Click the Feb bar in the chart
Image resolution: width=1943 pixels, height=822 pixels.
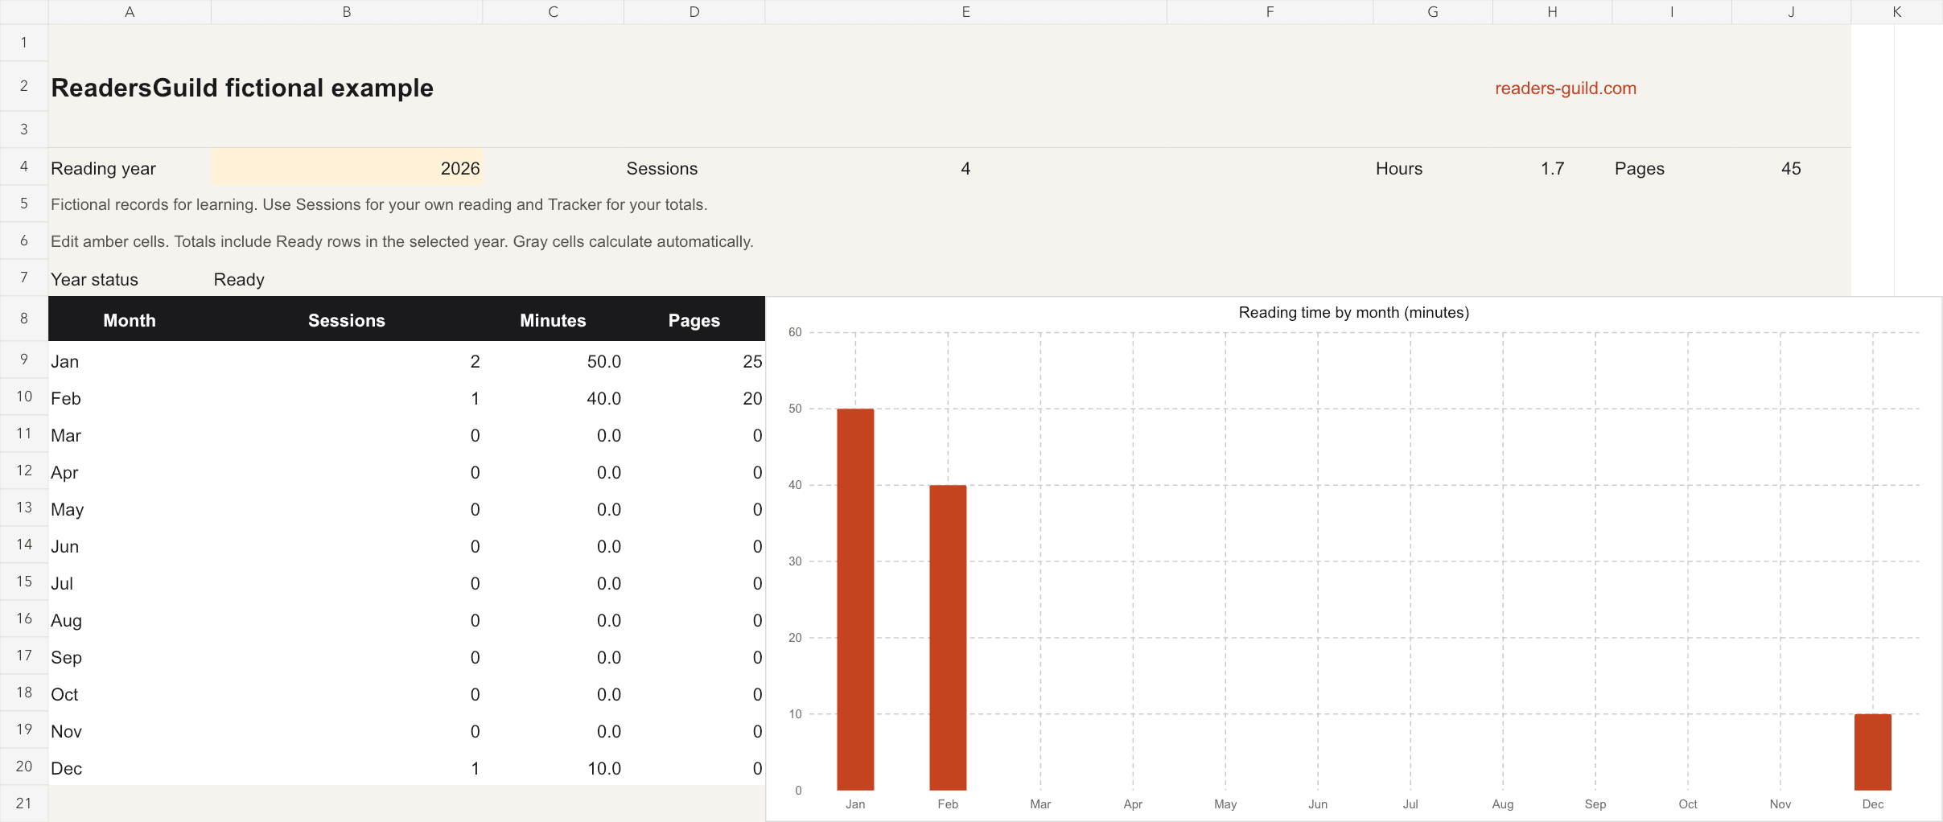948,638
